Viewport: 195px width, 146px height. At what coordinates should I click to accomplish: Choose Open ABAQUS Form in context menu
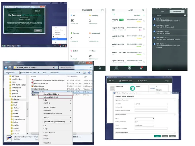click(55, 94)
